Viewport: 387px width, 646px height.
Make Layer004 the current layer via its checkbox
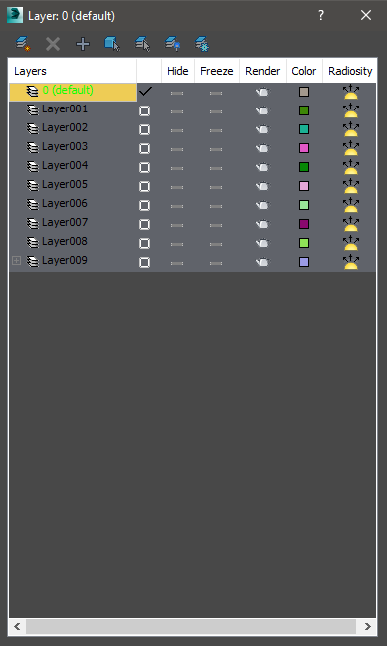145,167
